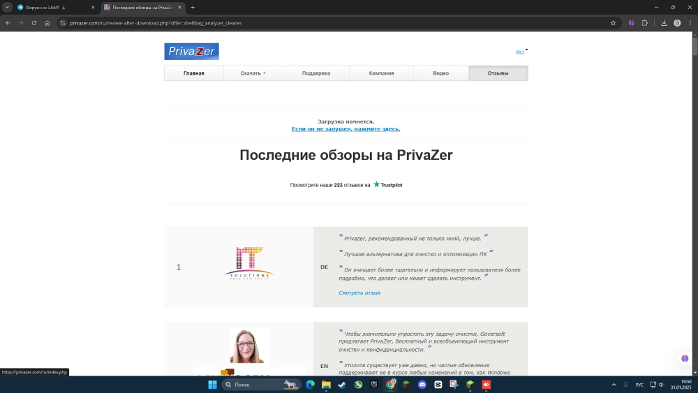Close the Форумник SAMP tab
Viewport: 698px width, 393px height.
click(93, 7)
